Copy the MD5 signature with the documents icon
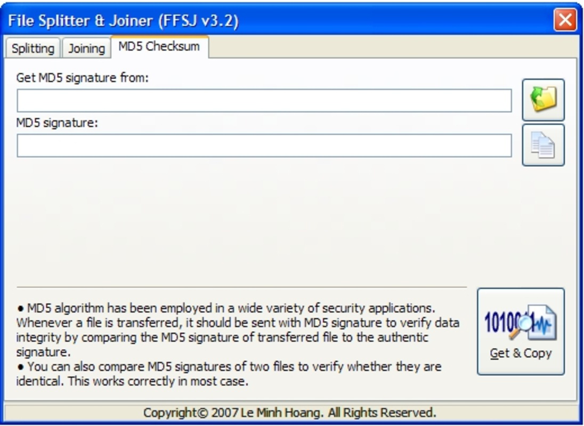The height and width of the screenshot is (426, 584). click(x=543, y=145)
